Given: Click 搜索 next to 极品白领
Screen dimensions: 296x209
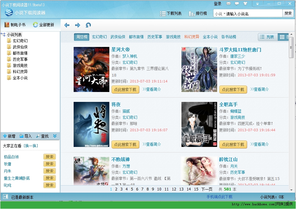Looking at the screenshot, I should click(x=50, y=157).
